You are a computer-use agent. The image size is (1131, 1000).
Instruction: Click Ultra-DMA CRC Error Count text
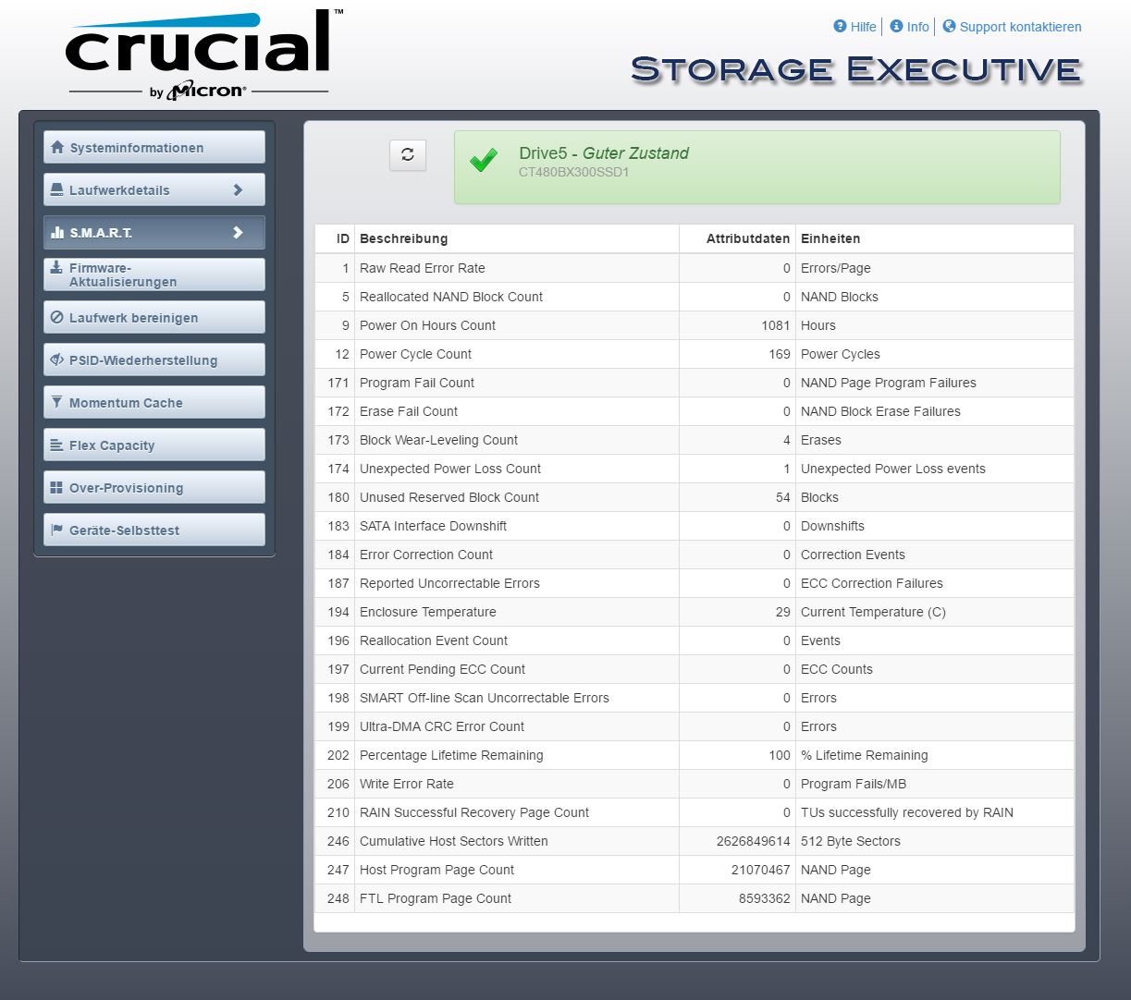click(x=442, y=726)
